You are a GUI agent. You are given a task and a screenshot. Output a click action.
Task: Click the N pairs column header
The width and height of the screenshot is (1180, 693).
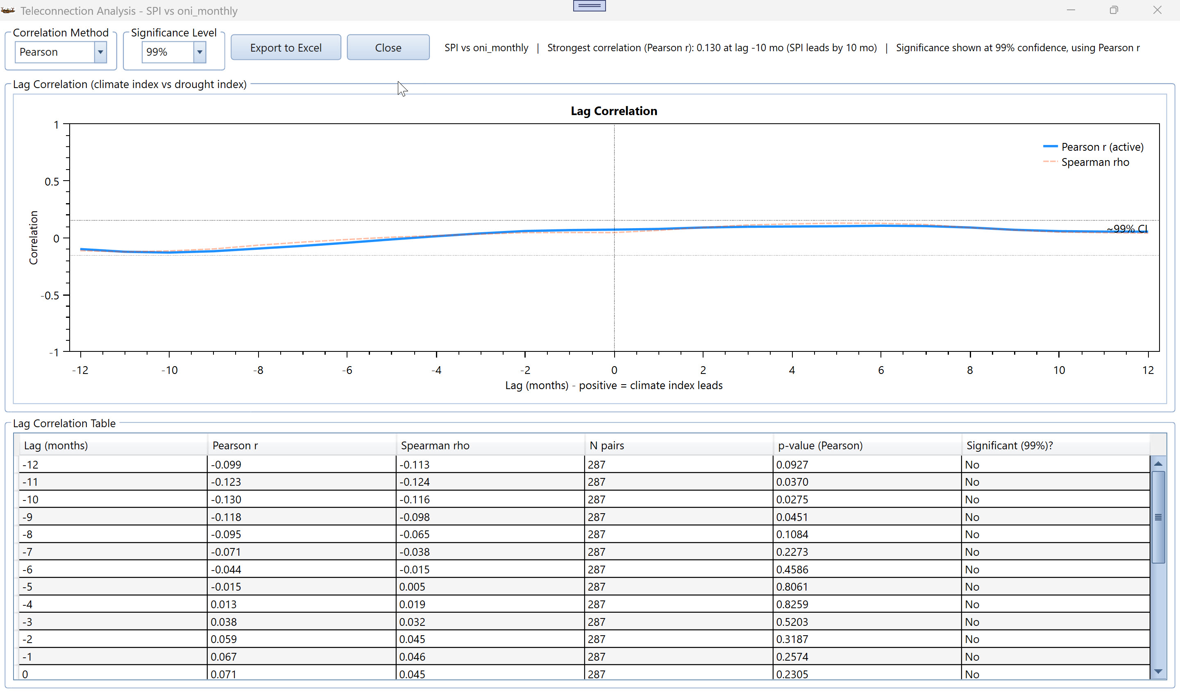(x=679, y=445)
